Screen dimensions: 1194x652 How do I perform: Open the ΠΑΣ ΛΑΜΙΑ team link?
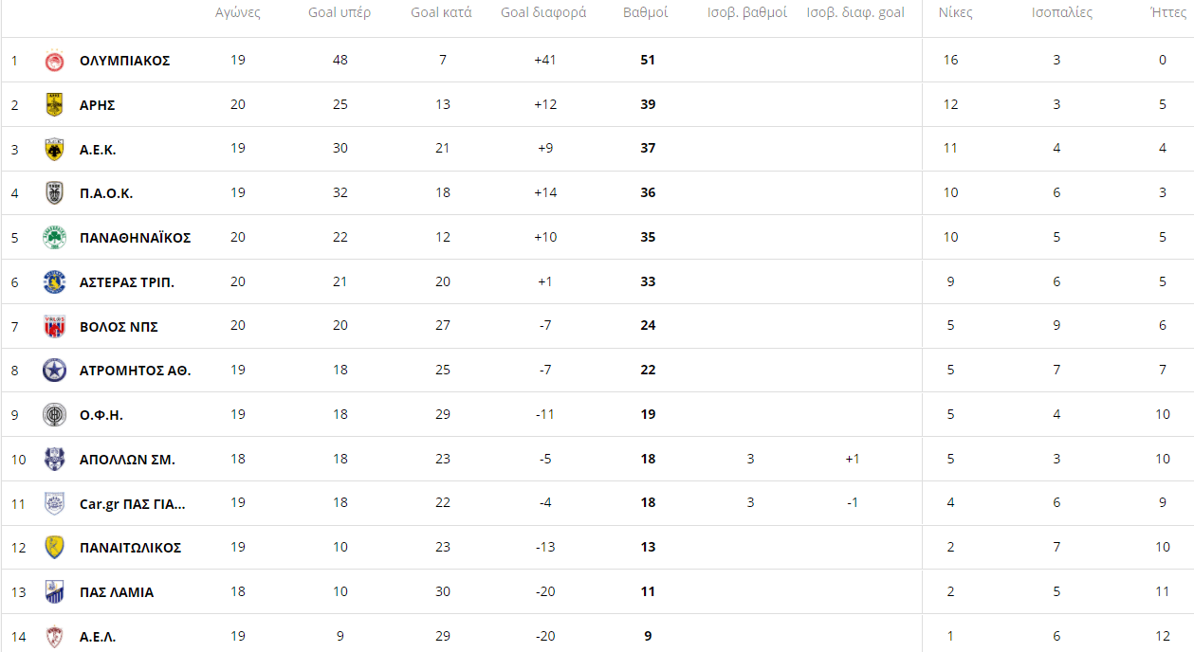point(117,592)
